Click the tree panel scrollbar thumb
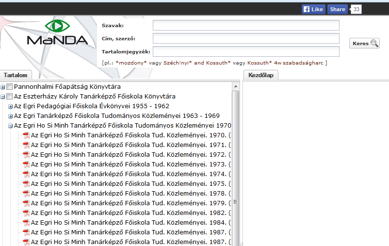 [235, 169]
